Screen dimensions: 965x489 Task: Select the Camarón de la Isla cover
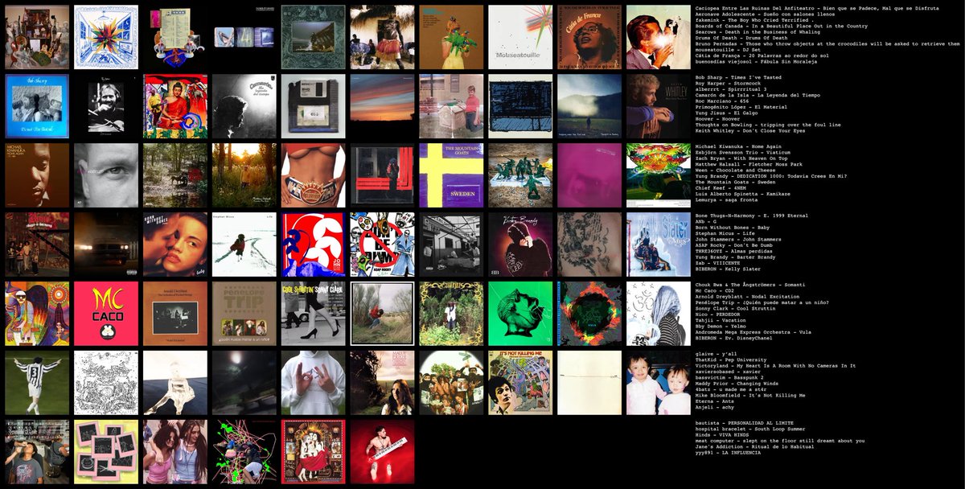coord(244,106)
